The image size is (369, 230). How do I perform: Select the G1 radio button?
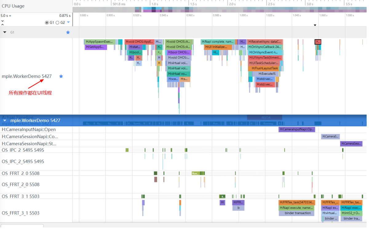click(47, 22)
